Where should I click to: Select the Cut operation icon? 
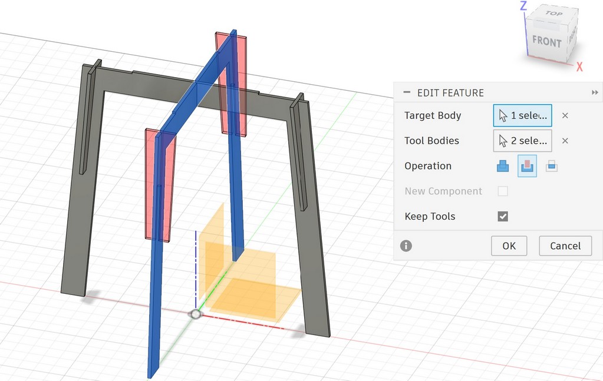(527, 166)
